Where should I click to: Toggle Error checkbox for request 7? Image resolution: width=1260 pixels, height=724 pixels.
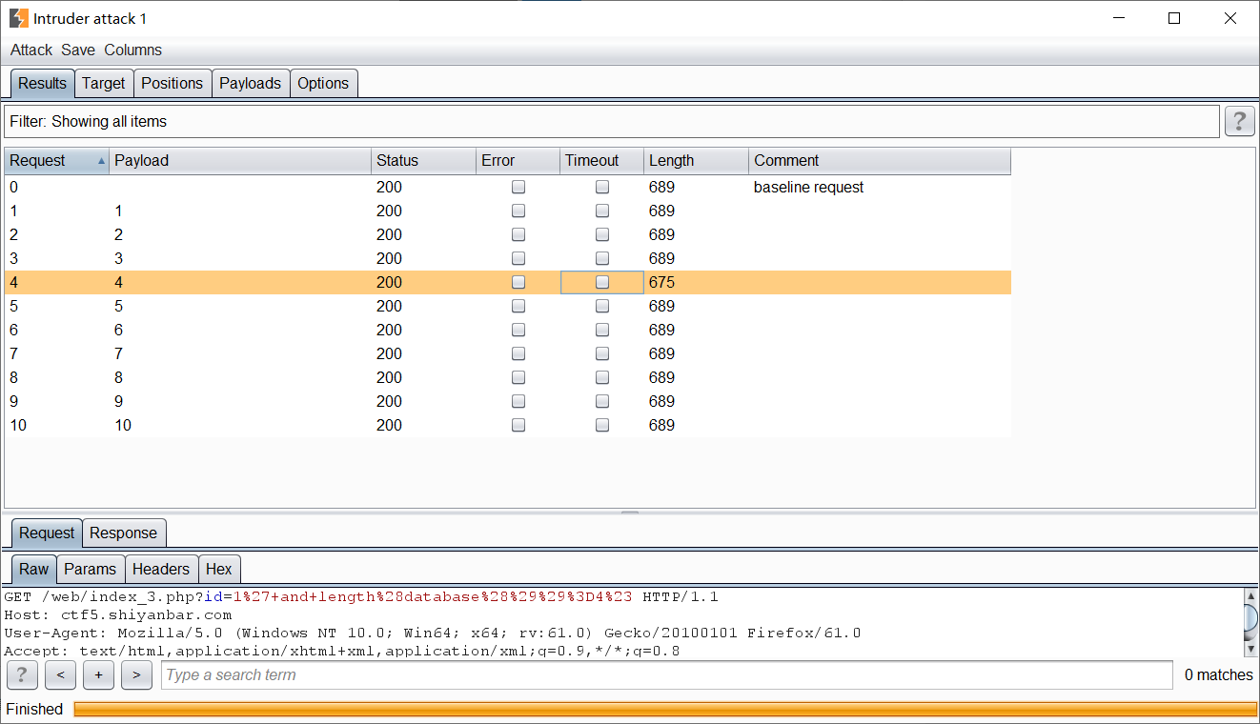click(x=518, y=354)
